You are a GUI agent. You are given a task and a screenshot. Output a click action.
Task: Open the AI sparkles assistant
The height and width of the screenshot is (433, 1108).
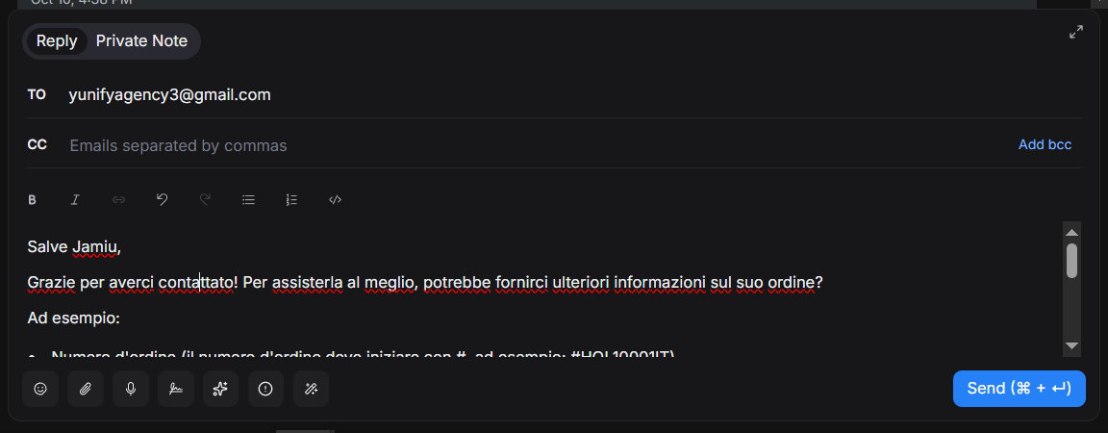220,389
